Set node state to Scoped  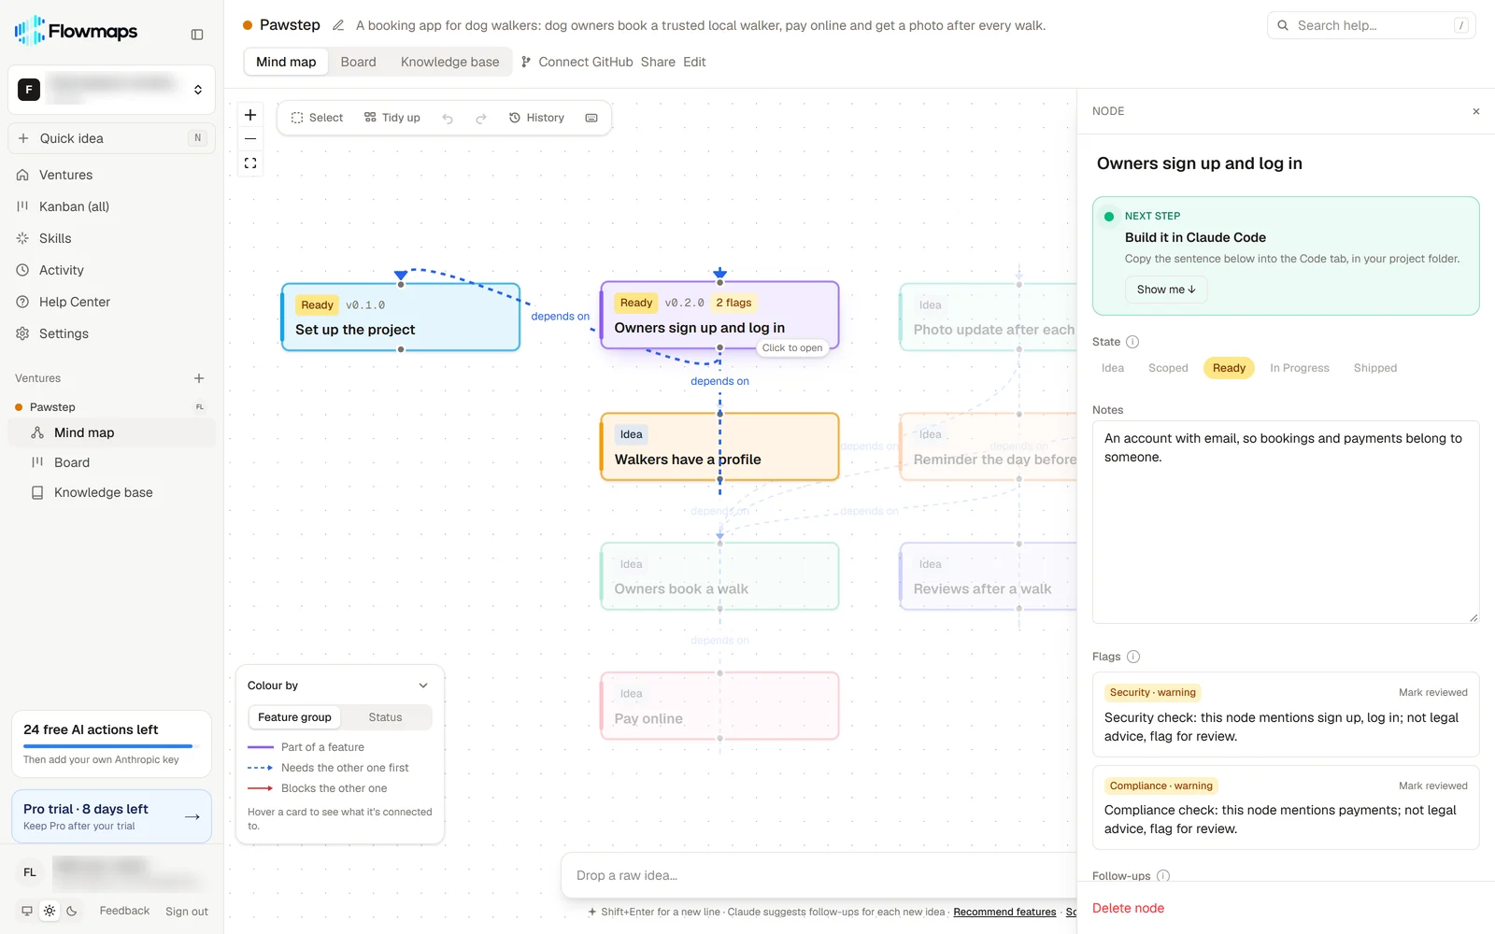pos(1168,368)
